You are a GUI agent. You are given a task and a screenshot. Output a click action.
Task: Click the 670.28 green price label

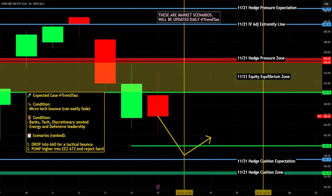coord(327,92)
